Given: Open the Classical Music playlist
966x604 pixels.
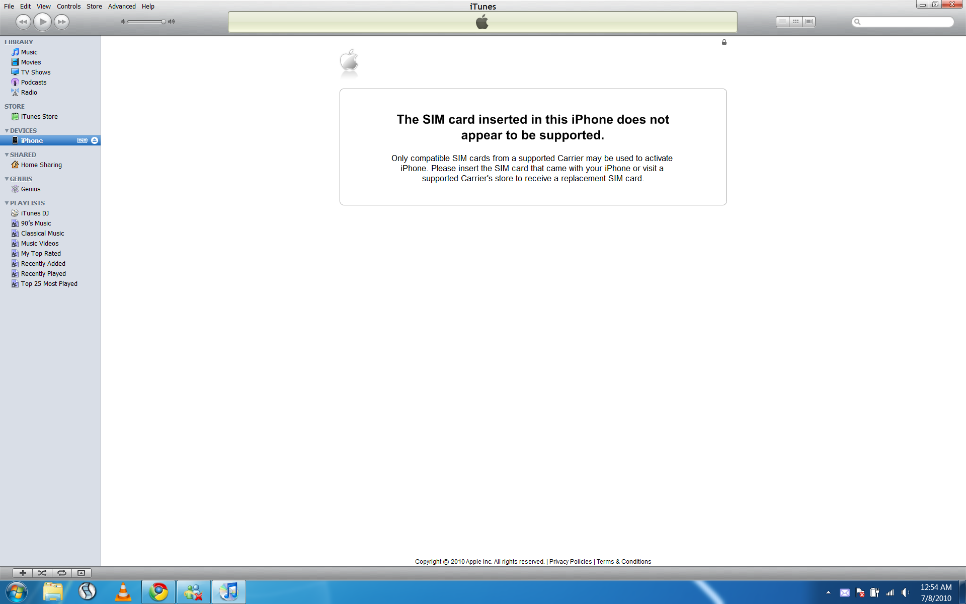Looking at the screenshot, I should (50, 233).
